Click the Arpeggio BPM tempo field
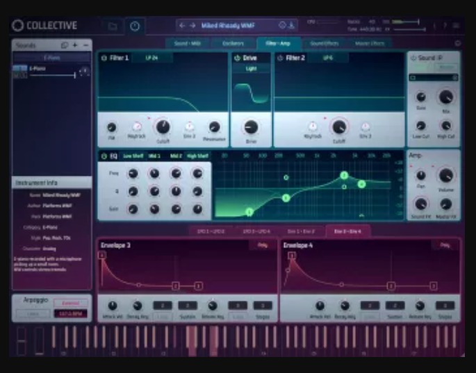Screen dimensions: 476x373 tap(71, 314)
